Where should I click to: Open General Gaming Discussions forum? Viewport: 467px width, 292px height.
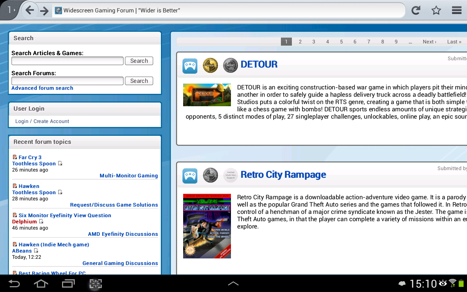pyautogui.click(x=120, y=263)
